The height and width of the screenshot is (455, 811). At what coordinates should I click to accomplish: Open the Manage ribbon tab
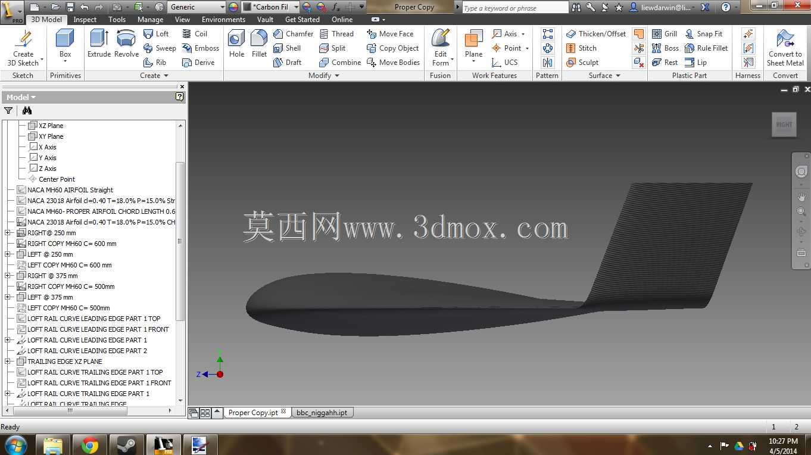pyautogui.click(x=150, y=20)
